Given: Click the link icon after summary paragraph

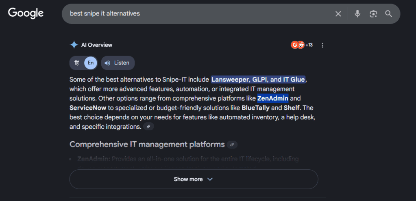Looking at the screenshot, I should [x=148, y=127].
